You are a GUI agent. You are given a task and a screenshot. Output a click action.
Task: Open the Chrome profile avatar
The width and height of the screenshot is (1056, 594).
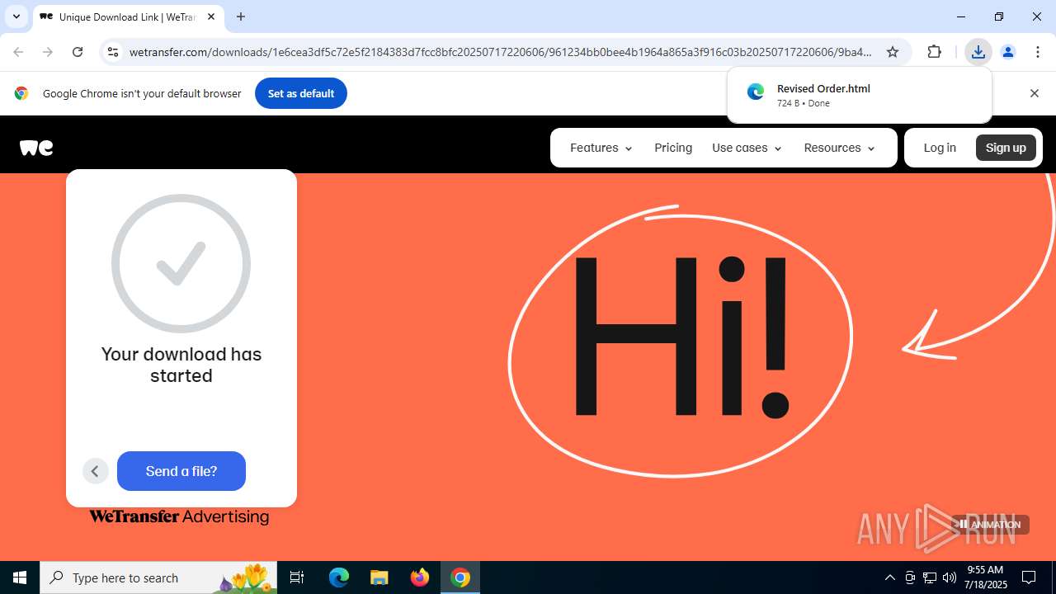tap(1007, 52)
